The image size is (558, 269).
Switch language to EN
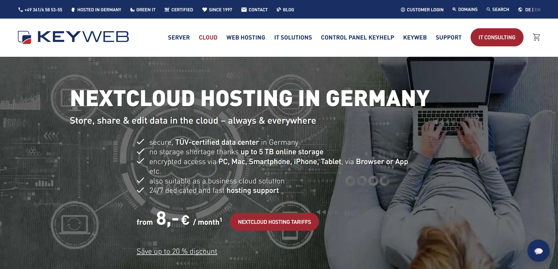[537, 10]
